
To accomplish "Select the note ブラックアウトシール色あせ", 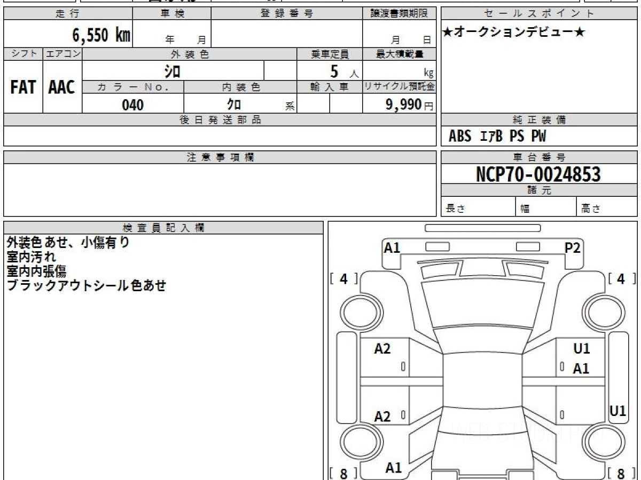I will [x=86, y=286].
